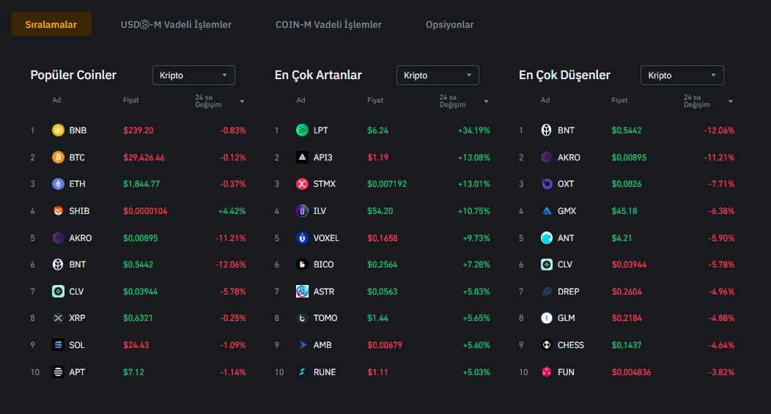This screenshot has height=414, width=771.
Task: Open the Opsiyonlar tab
Action: pyautogui.click(x=449, y=25)
